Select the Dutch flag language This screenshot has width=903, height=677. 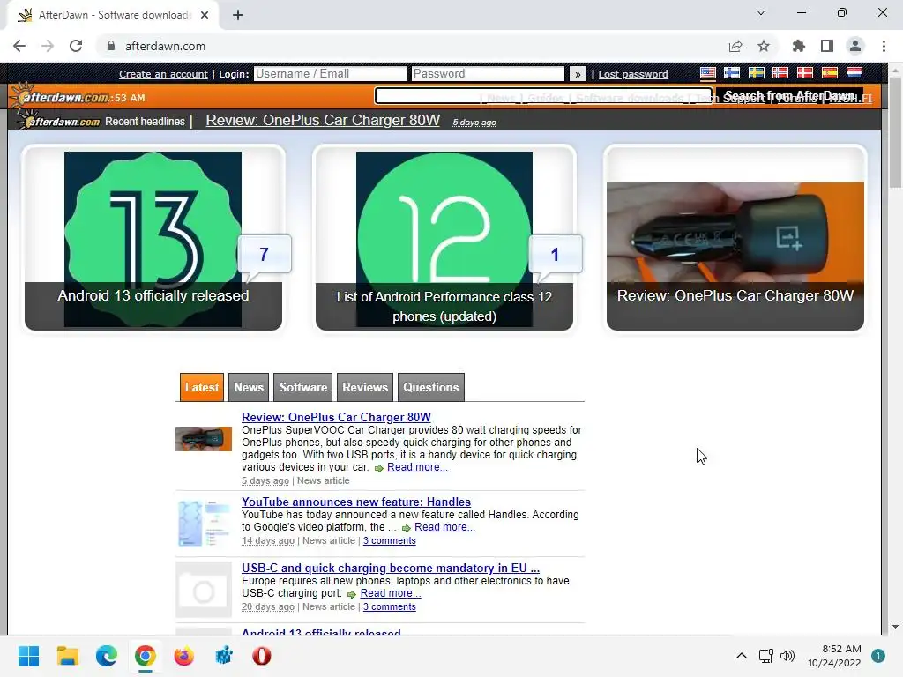coord(854,73)
